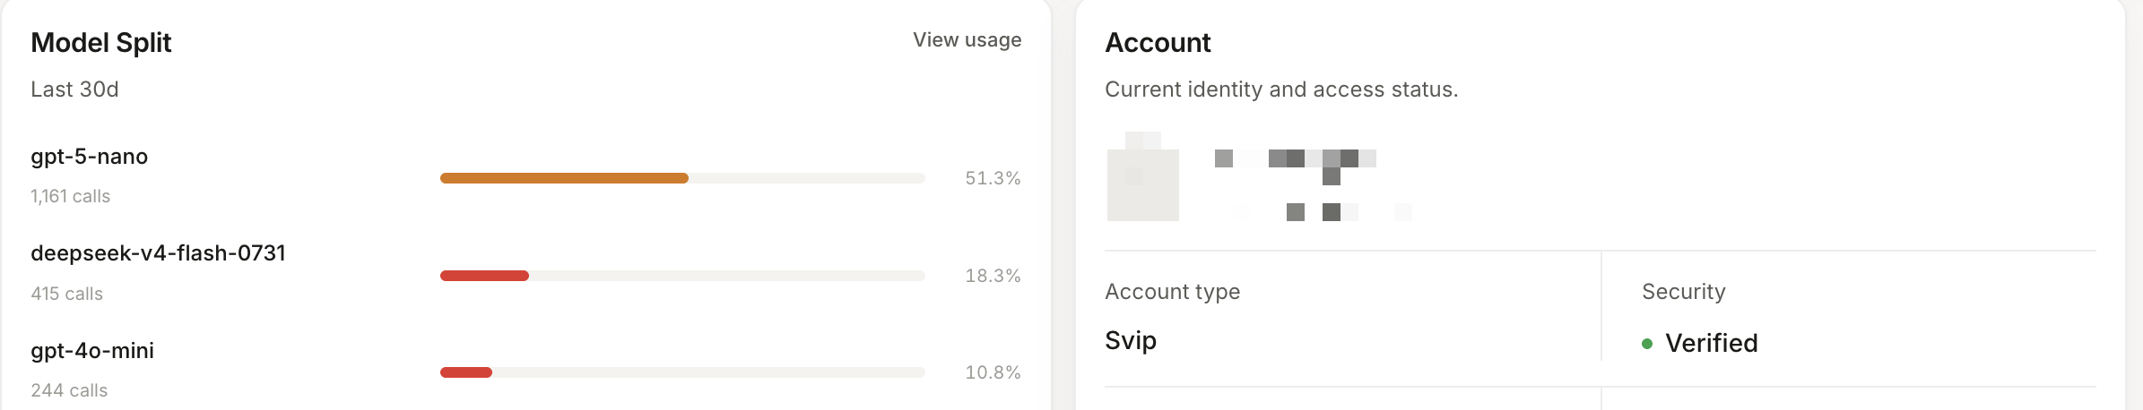Click the Model Split heading

coord(100,42)
